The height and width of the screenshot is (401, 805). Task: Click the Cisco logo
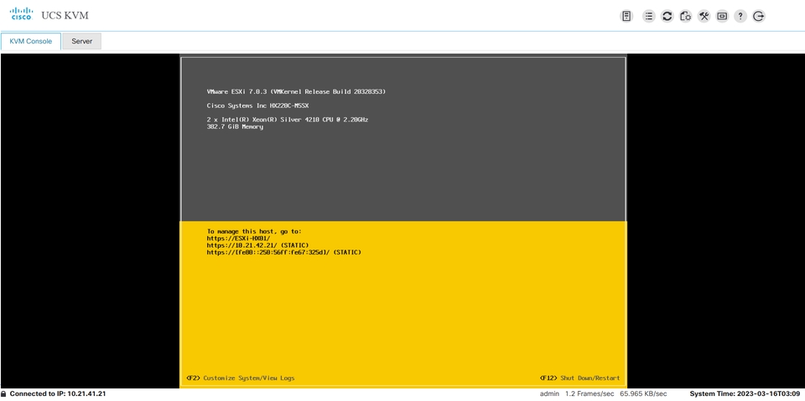tap(21, 14)
